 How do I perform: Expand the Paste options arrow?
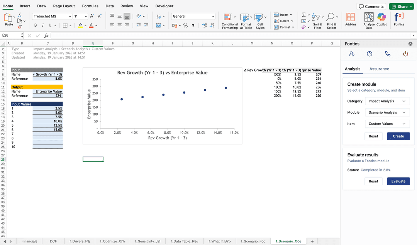coord(14,17)
